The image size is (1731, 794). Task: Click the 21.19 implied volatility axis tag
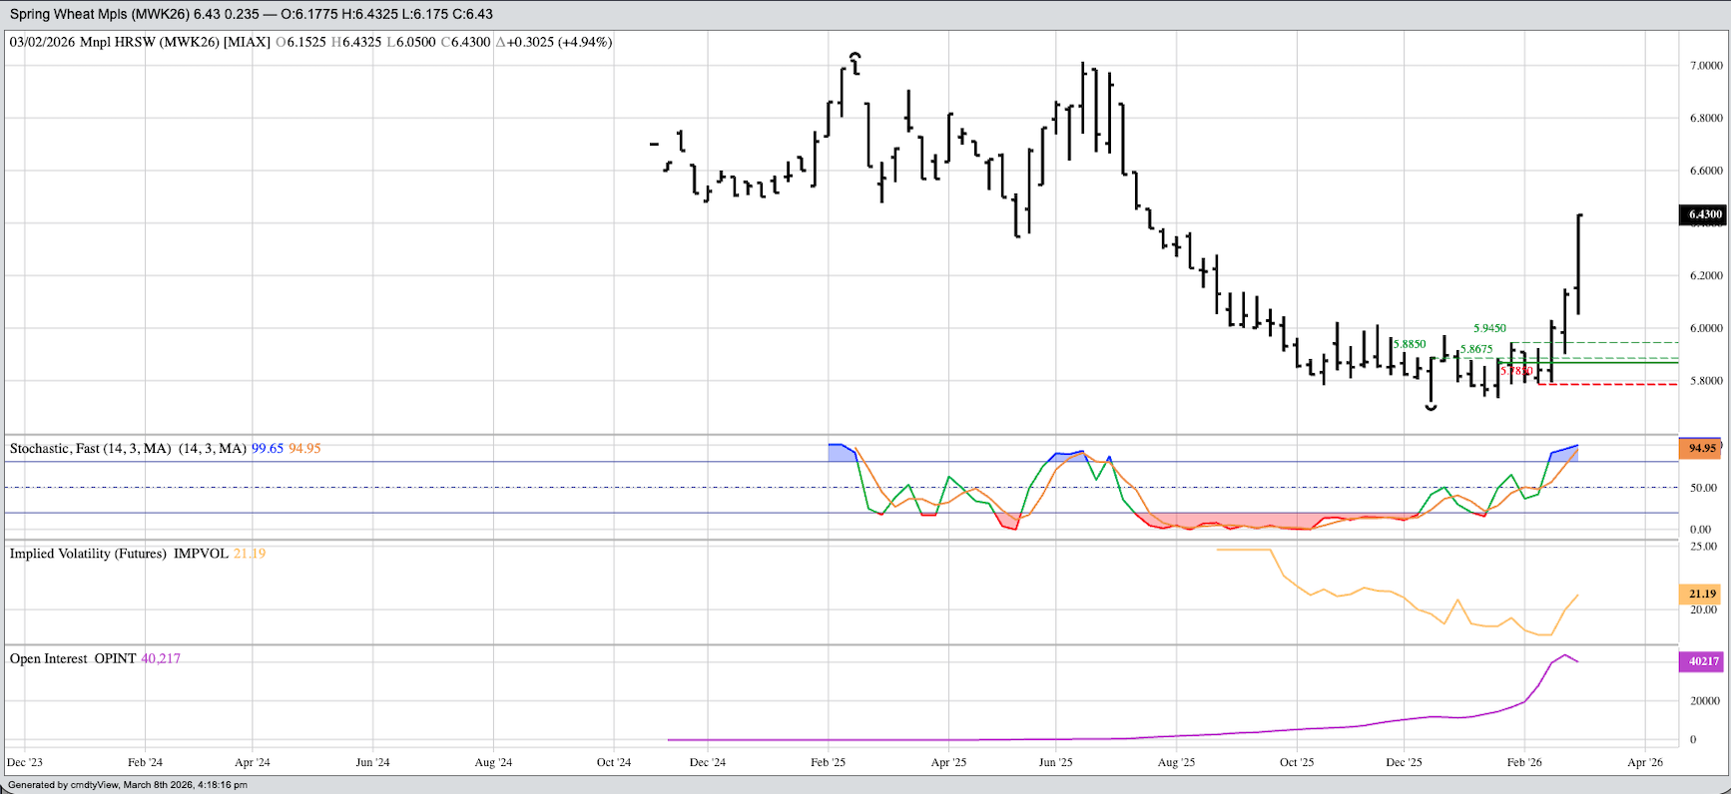pos(1701,595)
